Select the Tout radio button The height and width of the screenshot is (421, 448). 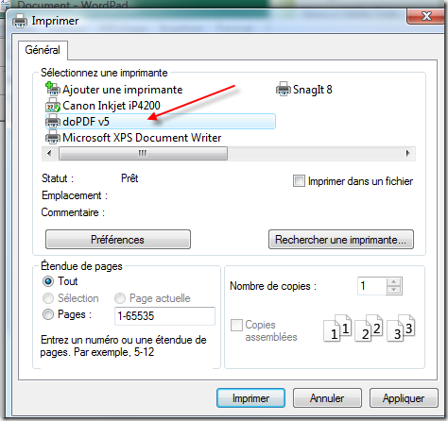coord(48,281)
